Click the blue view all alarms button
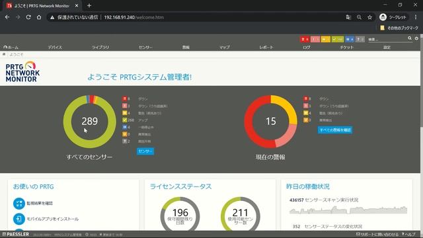 tap(335, 130)
